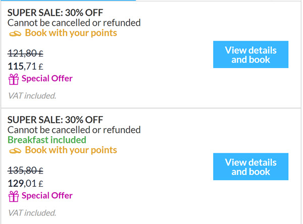Viewport: 303px width, 224px height.
Task: Select Book with your points in breakfast offer
Action: (71, 150)
